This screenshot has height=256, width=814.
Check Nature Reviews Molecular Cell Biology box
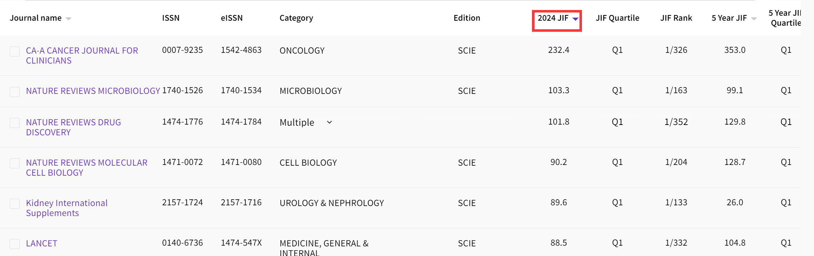pos(15,163)
